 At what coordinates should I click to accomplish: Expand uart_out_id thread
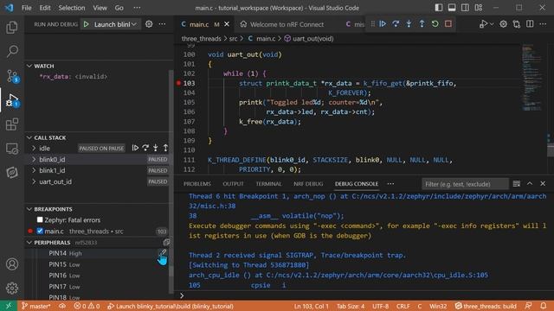34,181
